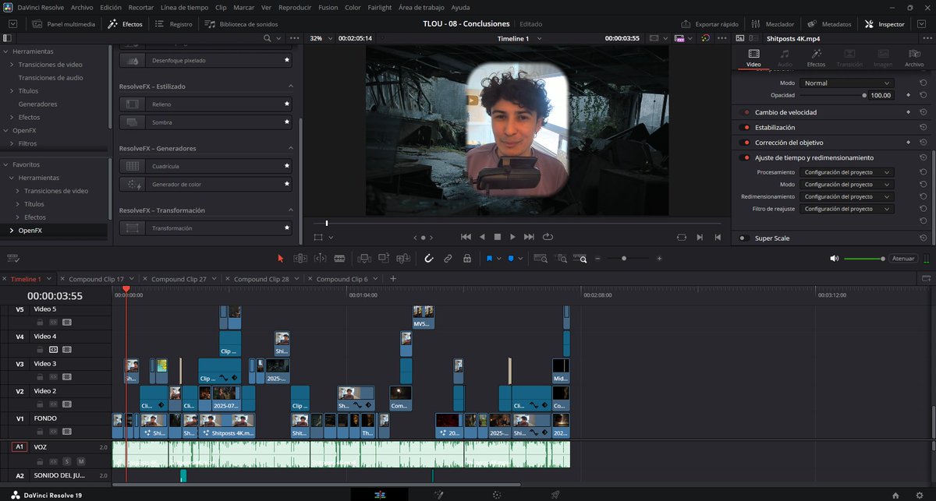936x501 pixels.
Task: Toggle the chain Linked selection icon
Action: pos(448,258)
